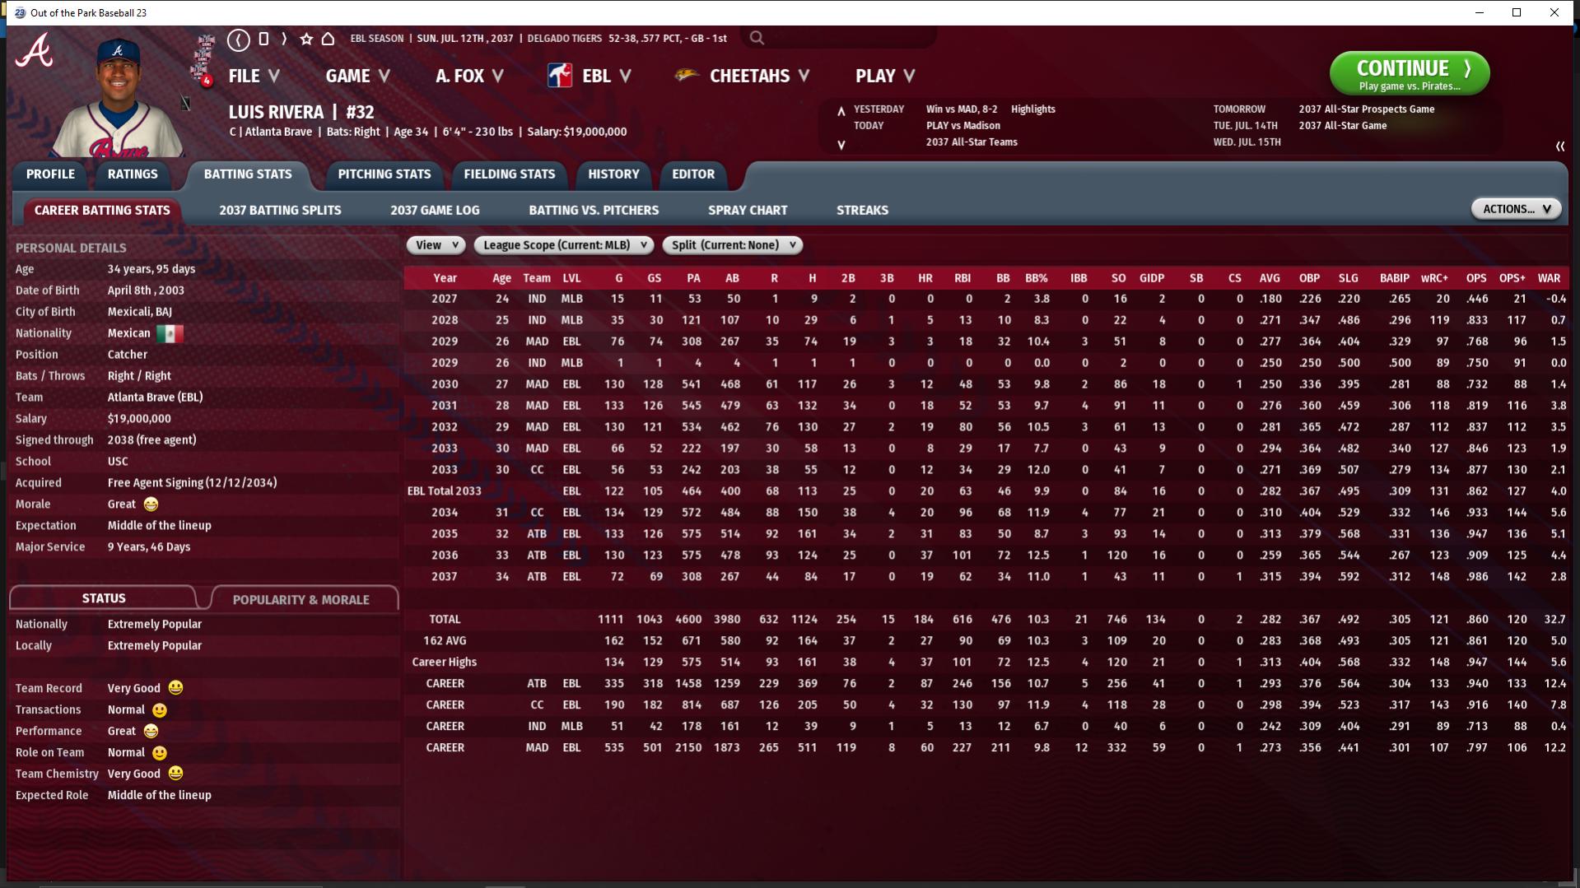This screenshot has width=1580, height=888.
Task: Sort the table by the AVG column header
Action: (1269, 278)
